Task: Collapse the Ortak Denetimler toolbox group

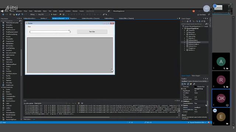Action: pos(1,87)
